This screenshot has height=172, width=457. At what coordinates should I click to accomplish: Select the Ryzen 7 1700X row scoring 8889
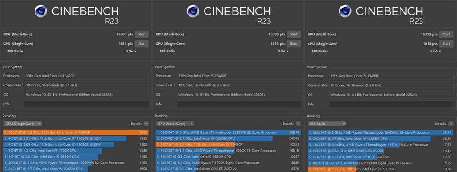[228, 163]
